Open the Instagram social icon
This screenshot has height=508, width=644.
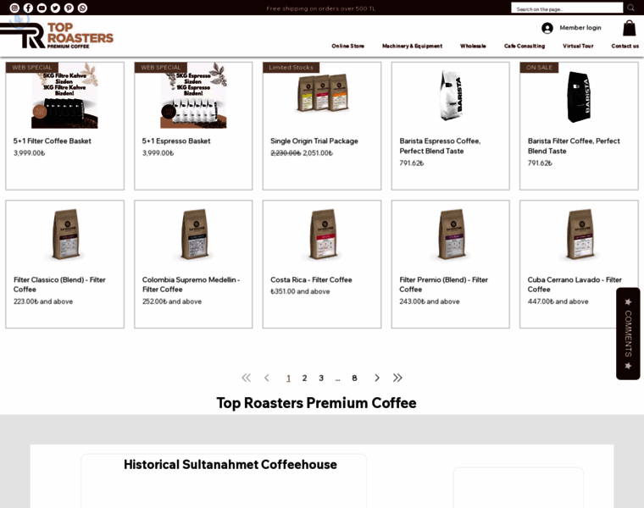14,8
